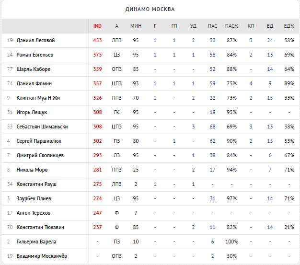
Task: Click ПАС value 68 for Шиманьски
Action: (x=213, y=127)
